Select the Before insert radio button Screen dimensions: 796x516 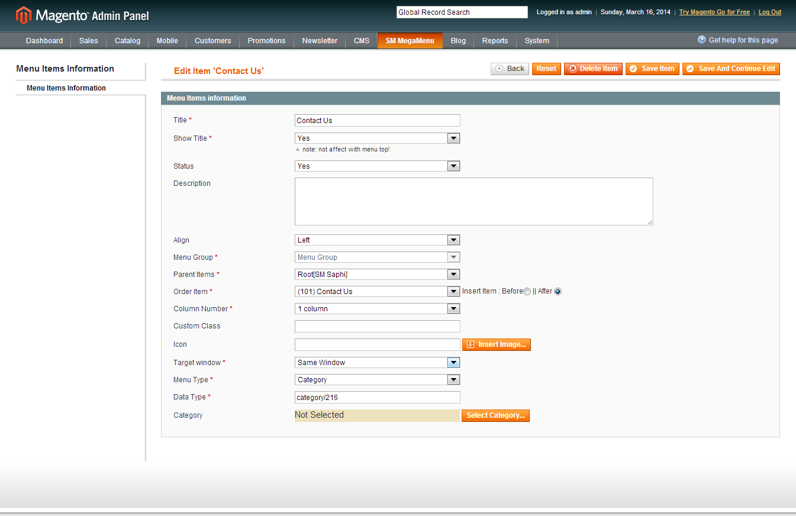pos(527,292)
